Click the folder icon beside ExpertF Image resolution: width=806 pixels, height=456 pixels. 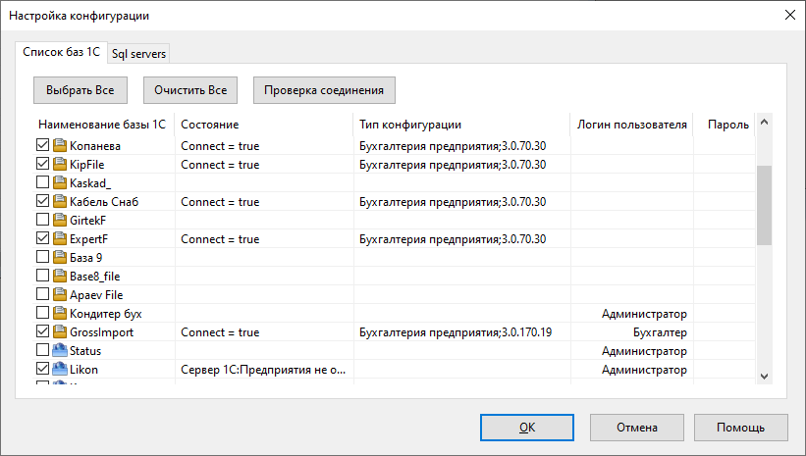60,238
